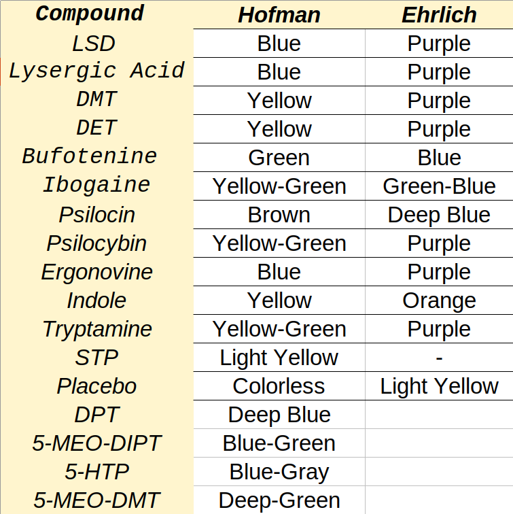The image size is (513, 514).
Task: Click the 5-MEO-DMT compound cell
Action: click(97, 500)
